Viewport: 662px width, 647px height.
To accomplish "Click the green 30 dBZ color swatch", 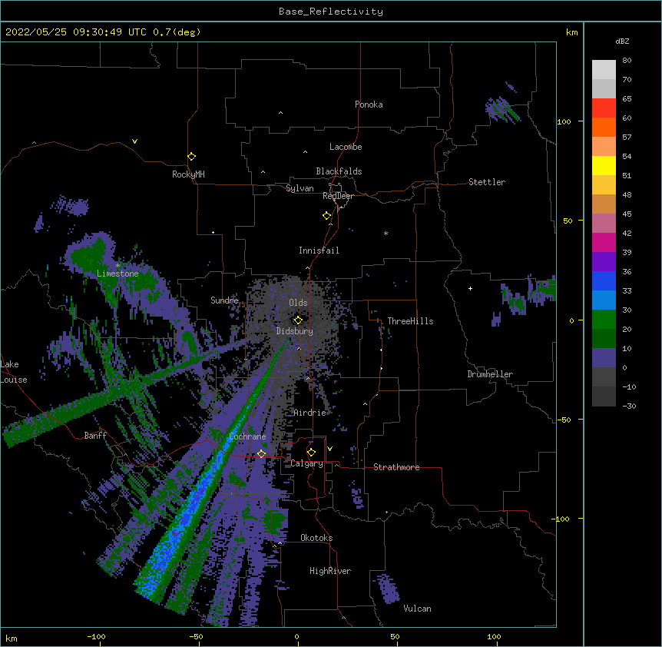I will [x=604, y=320].
